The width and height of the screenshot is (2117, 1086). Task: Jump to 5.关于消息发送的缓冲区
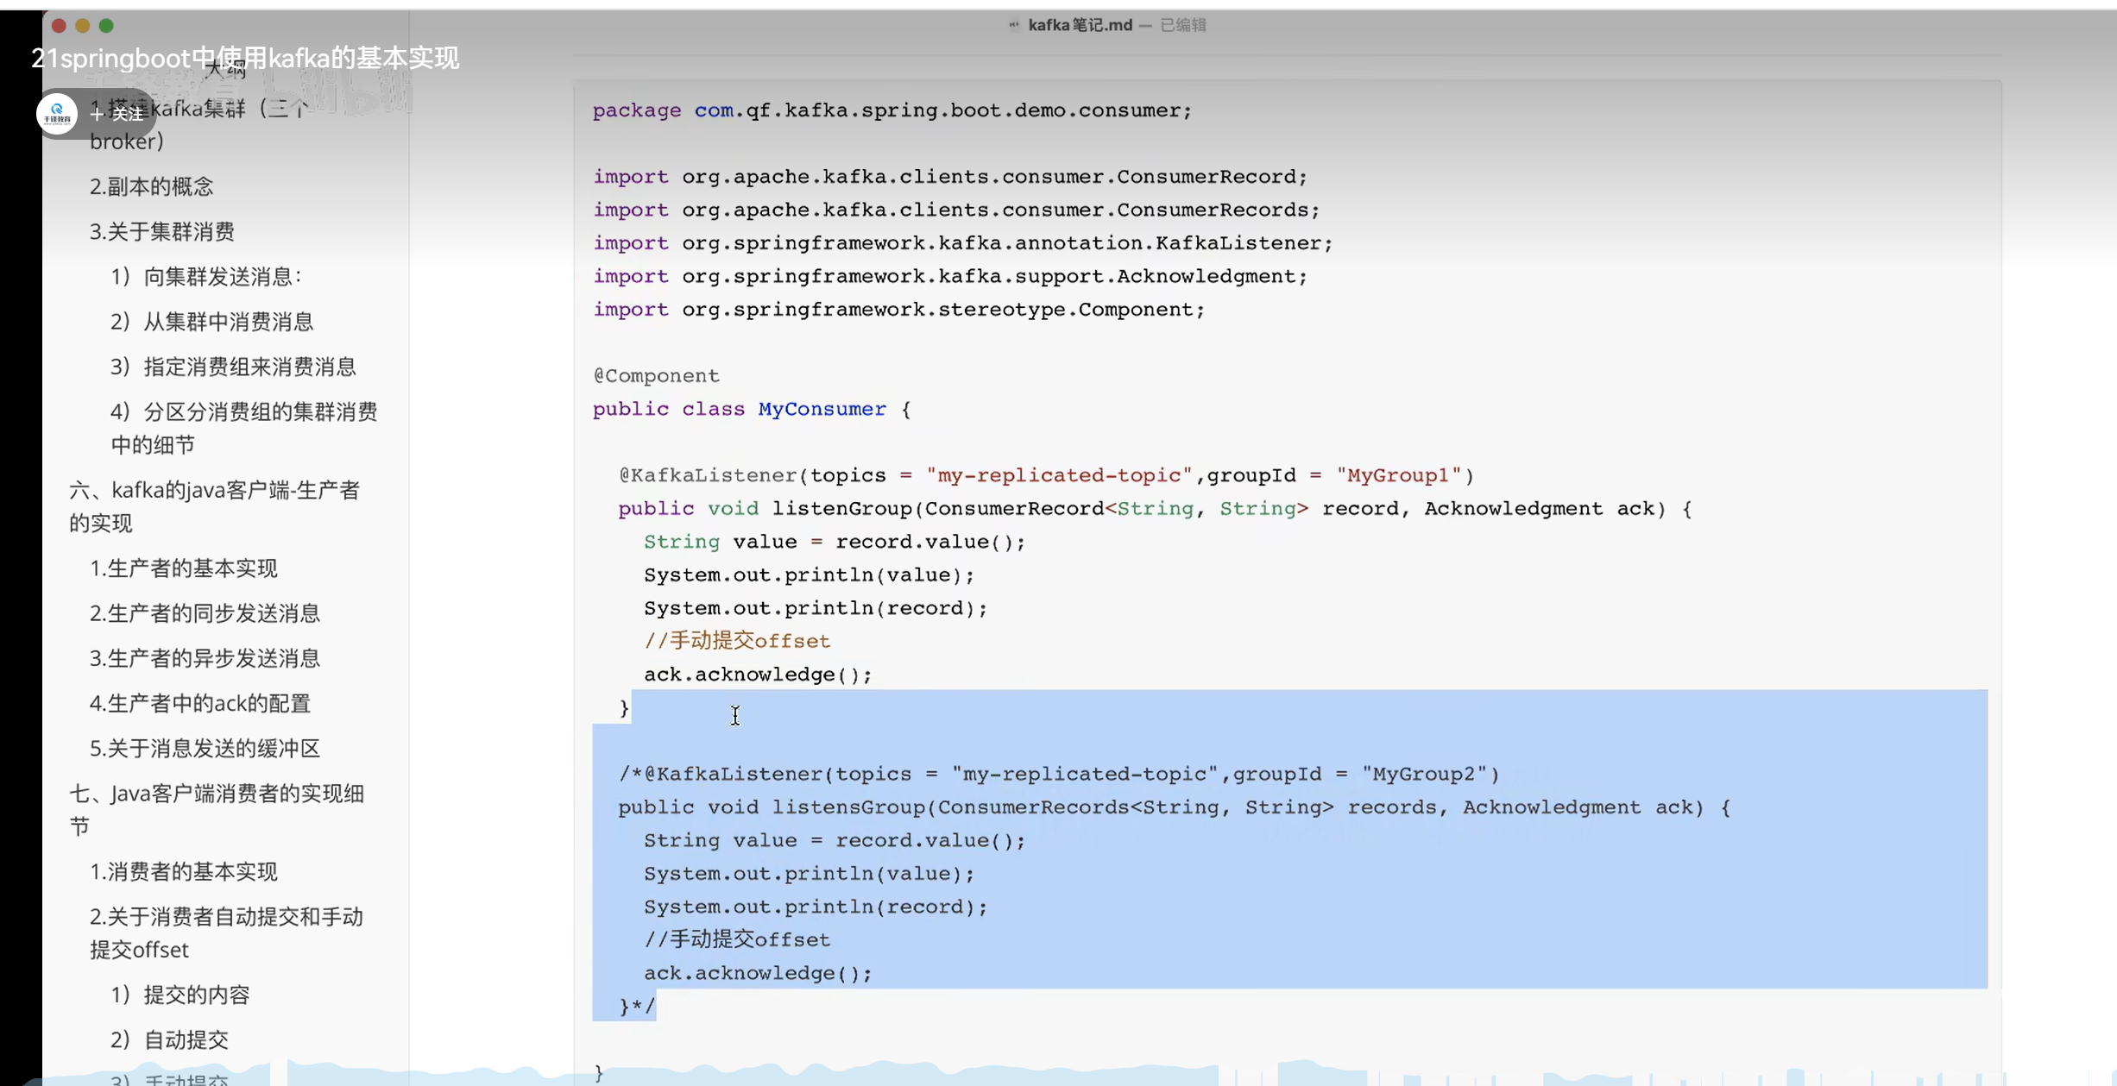point(205,748)
